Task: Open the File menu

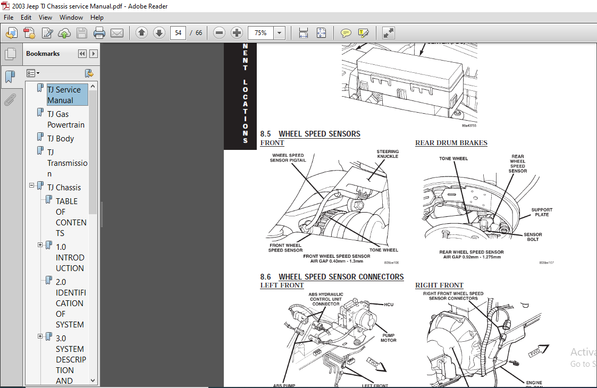Action: [x=9, y=17]
